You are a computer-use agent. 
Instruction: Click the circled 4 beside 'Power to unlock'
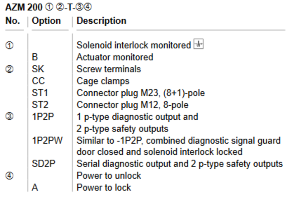point(9,176)
